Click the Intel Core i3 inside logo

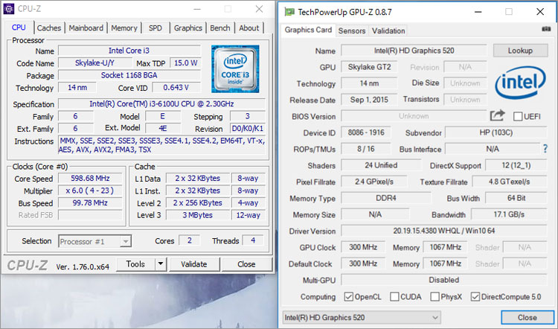(235, 69)
